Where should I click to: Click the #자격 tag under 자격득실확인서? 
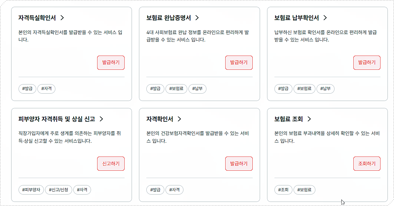tap(46, 89)
